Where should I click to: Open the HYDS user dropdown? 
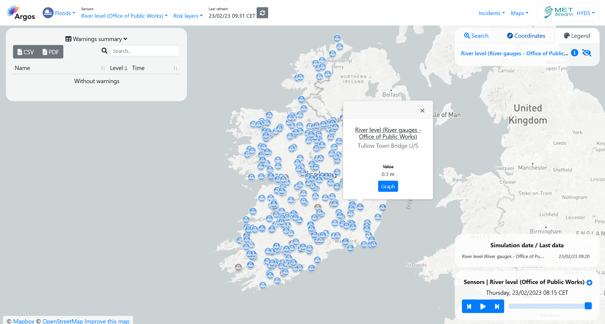click(586, 13)
